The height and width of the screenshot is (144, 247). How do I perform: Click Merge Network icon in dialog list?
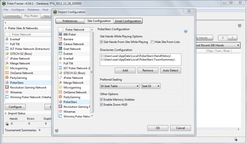click(x=60, y=82)
